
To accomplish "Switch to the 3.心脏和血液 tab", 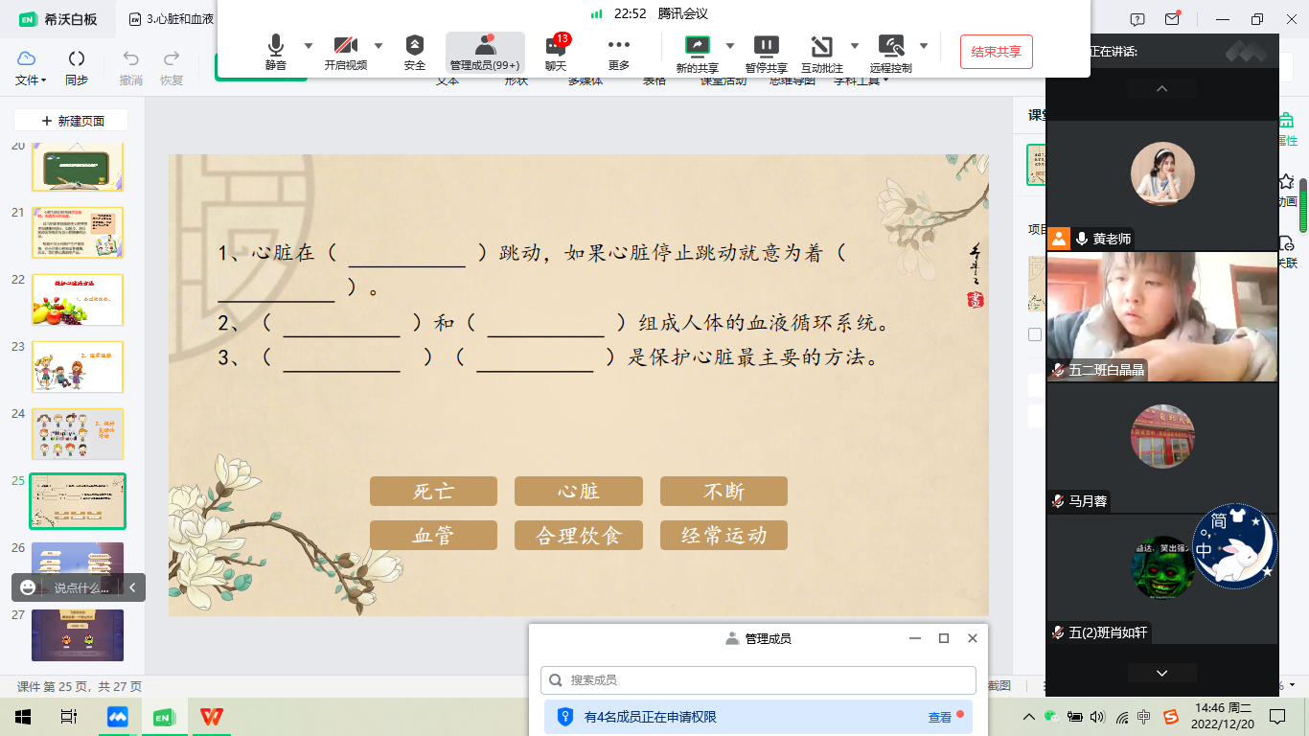I will click(172, 19).
